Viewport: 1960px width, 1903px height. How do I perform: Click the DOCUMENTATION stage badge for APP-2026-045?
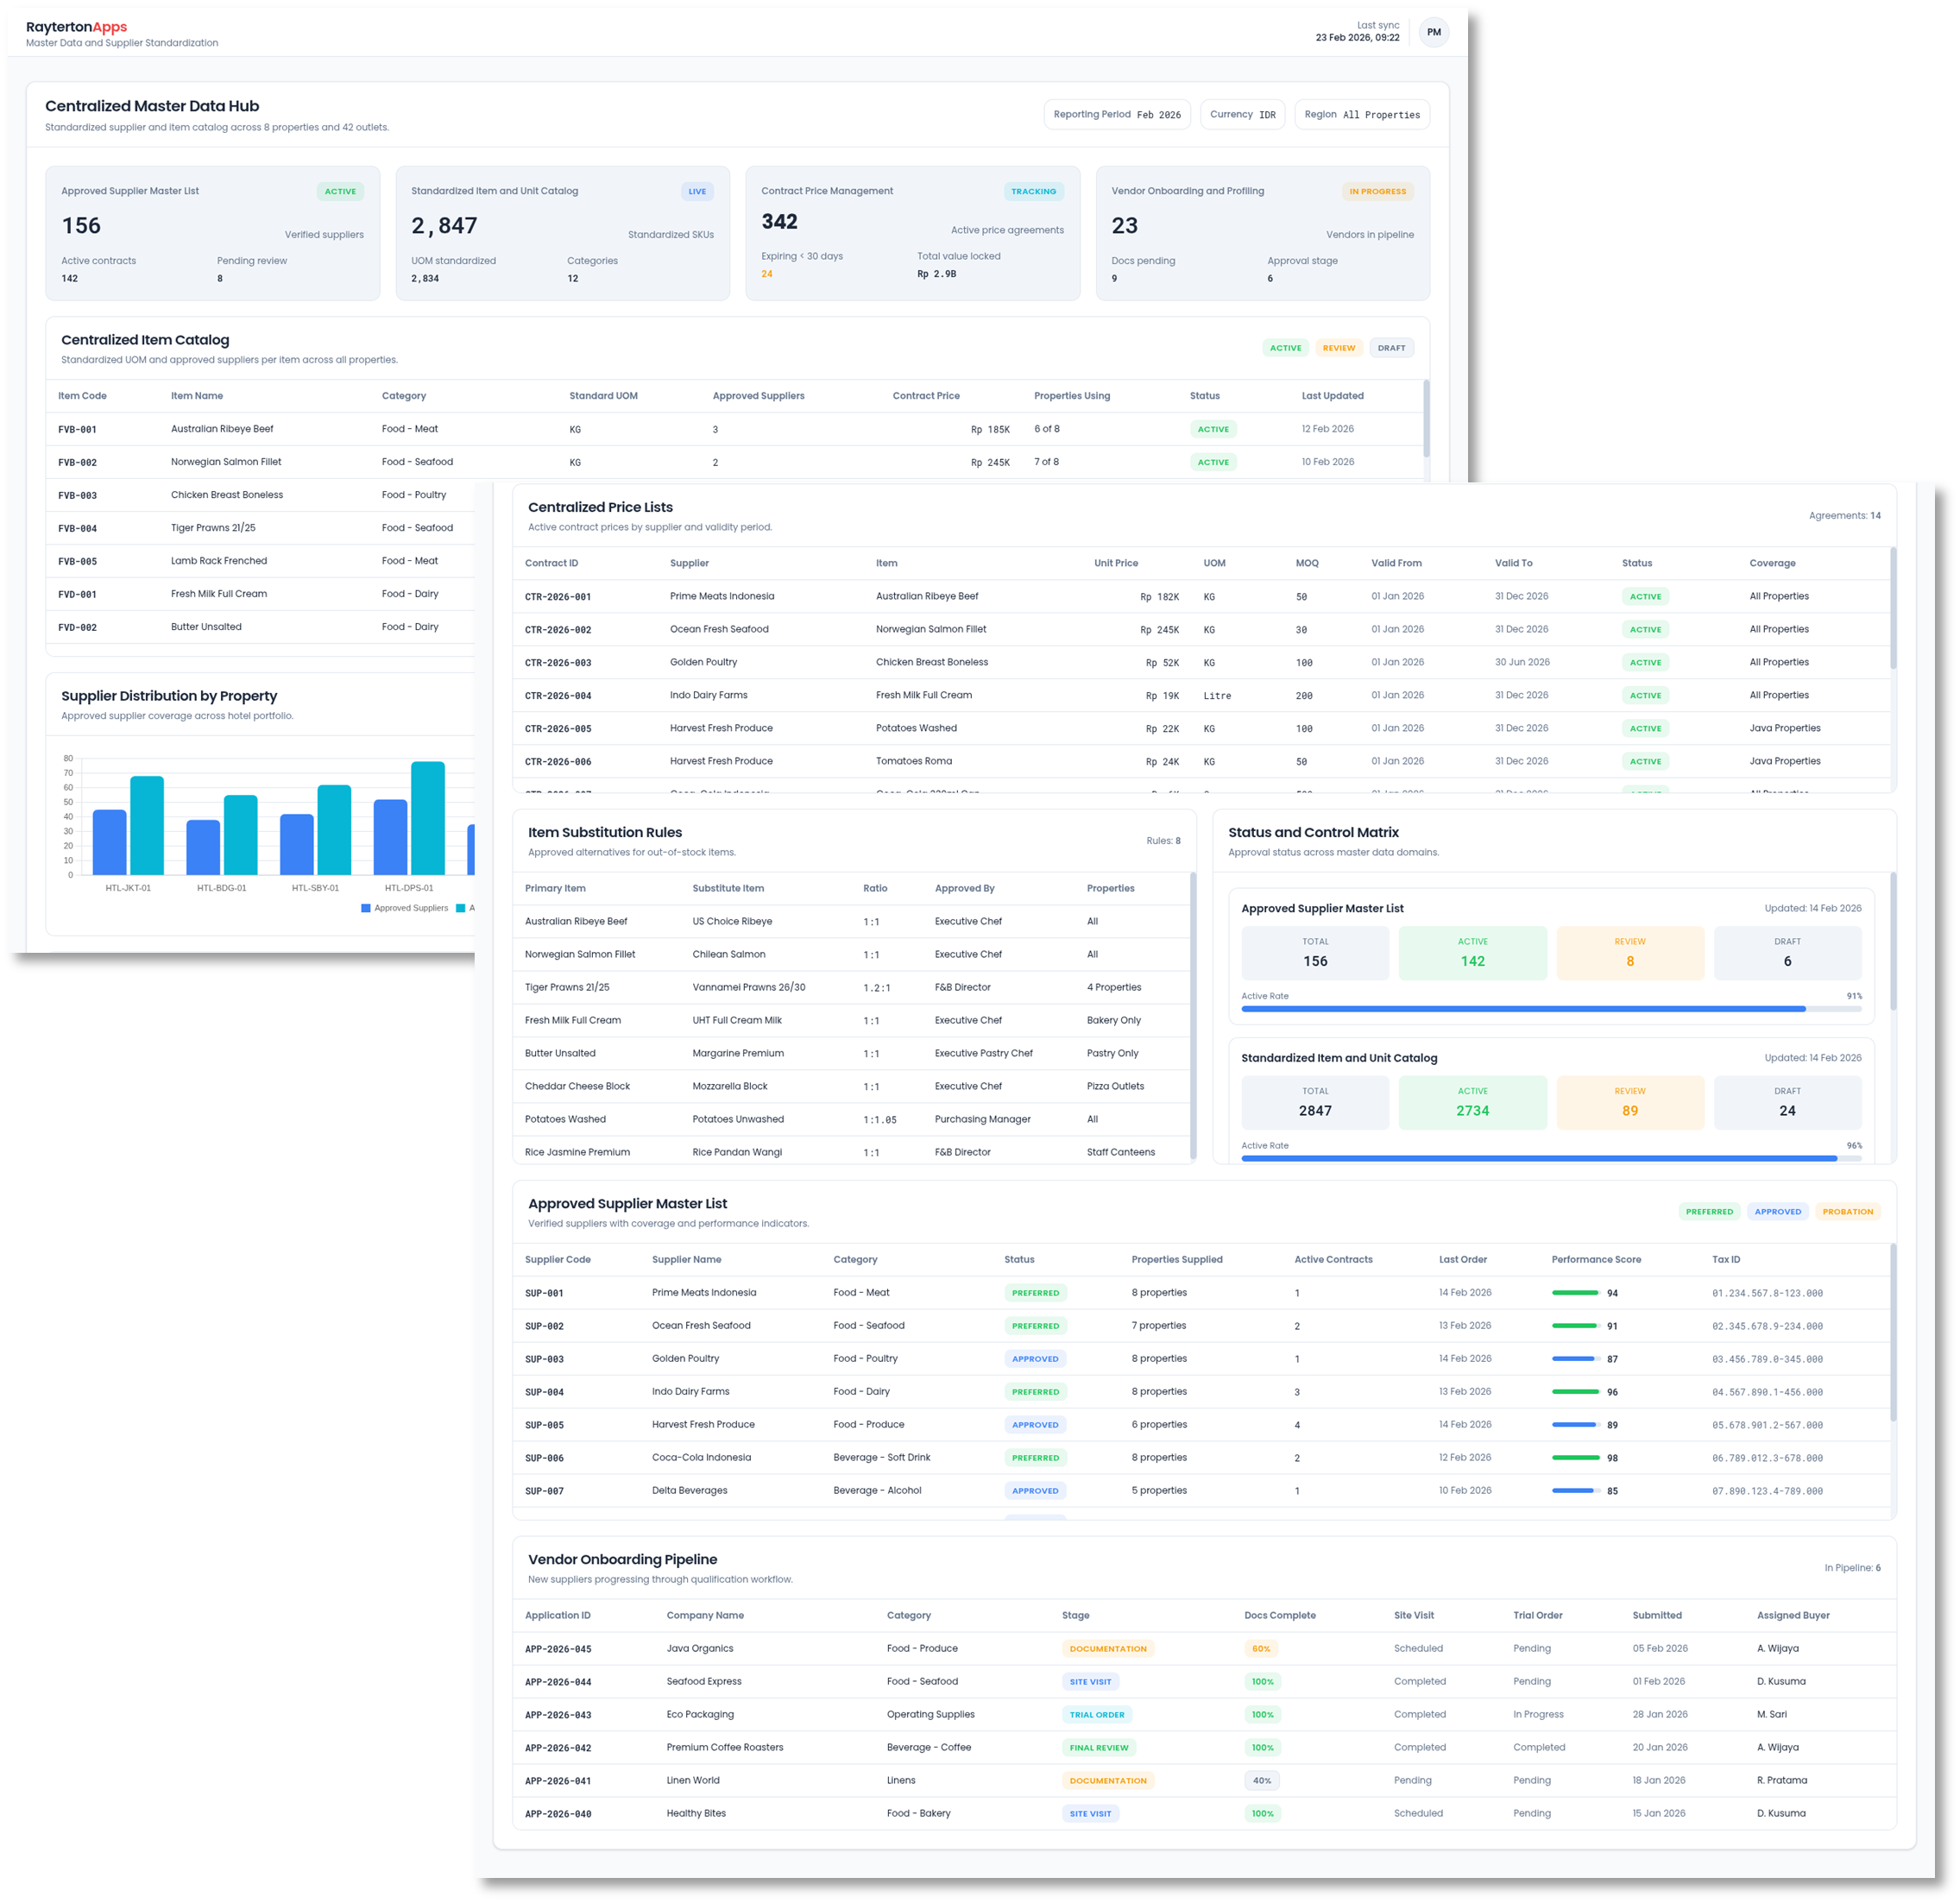pos(1107,1648)
